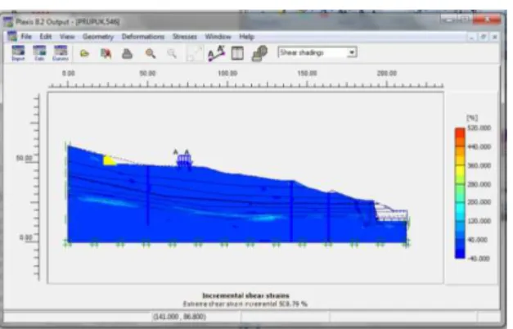Click the material sets info icon
This screenshot has width=513, height=329.
pyautogui.click(x=259, y=53)
